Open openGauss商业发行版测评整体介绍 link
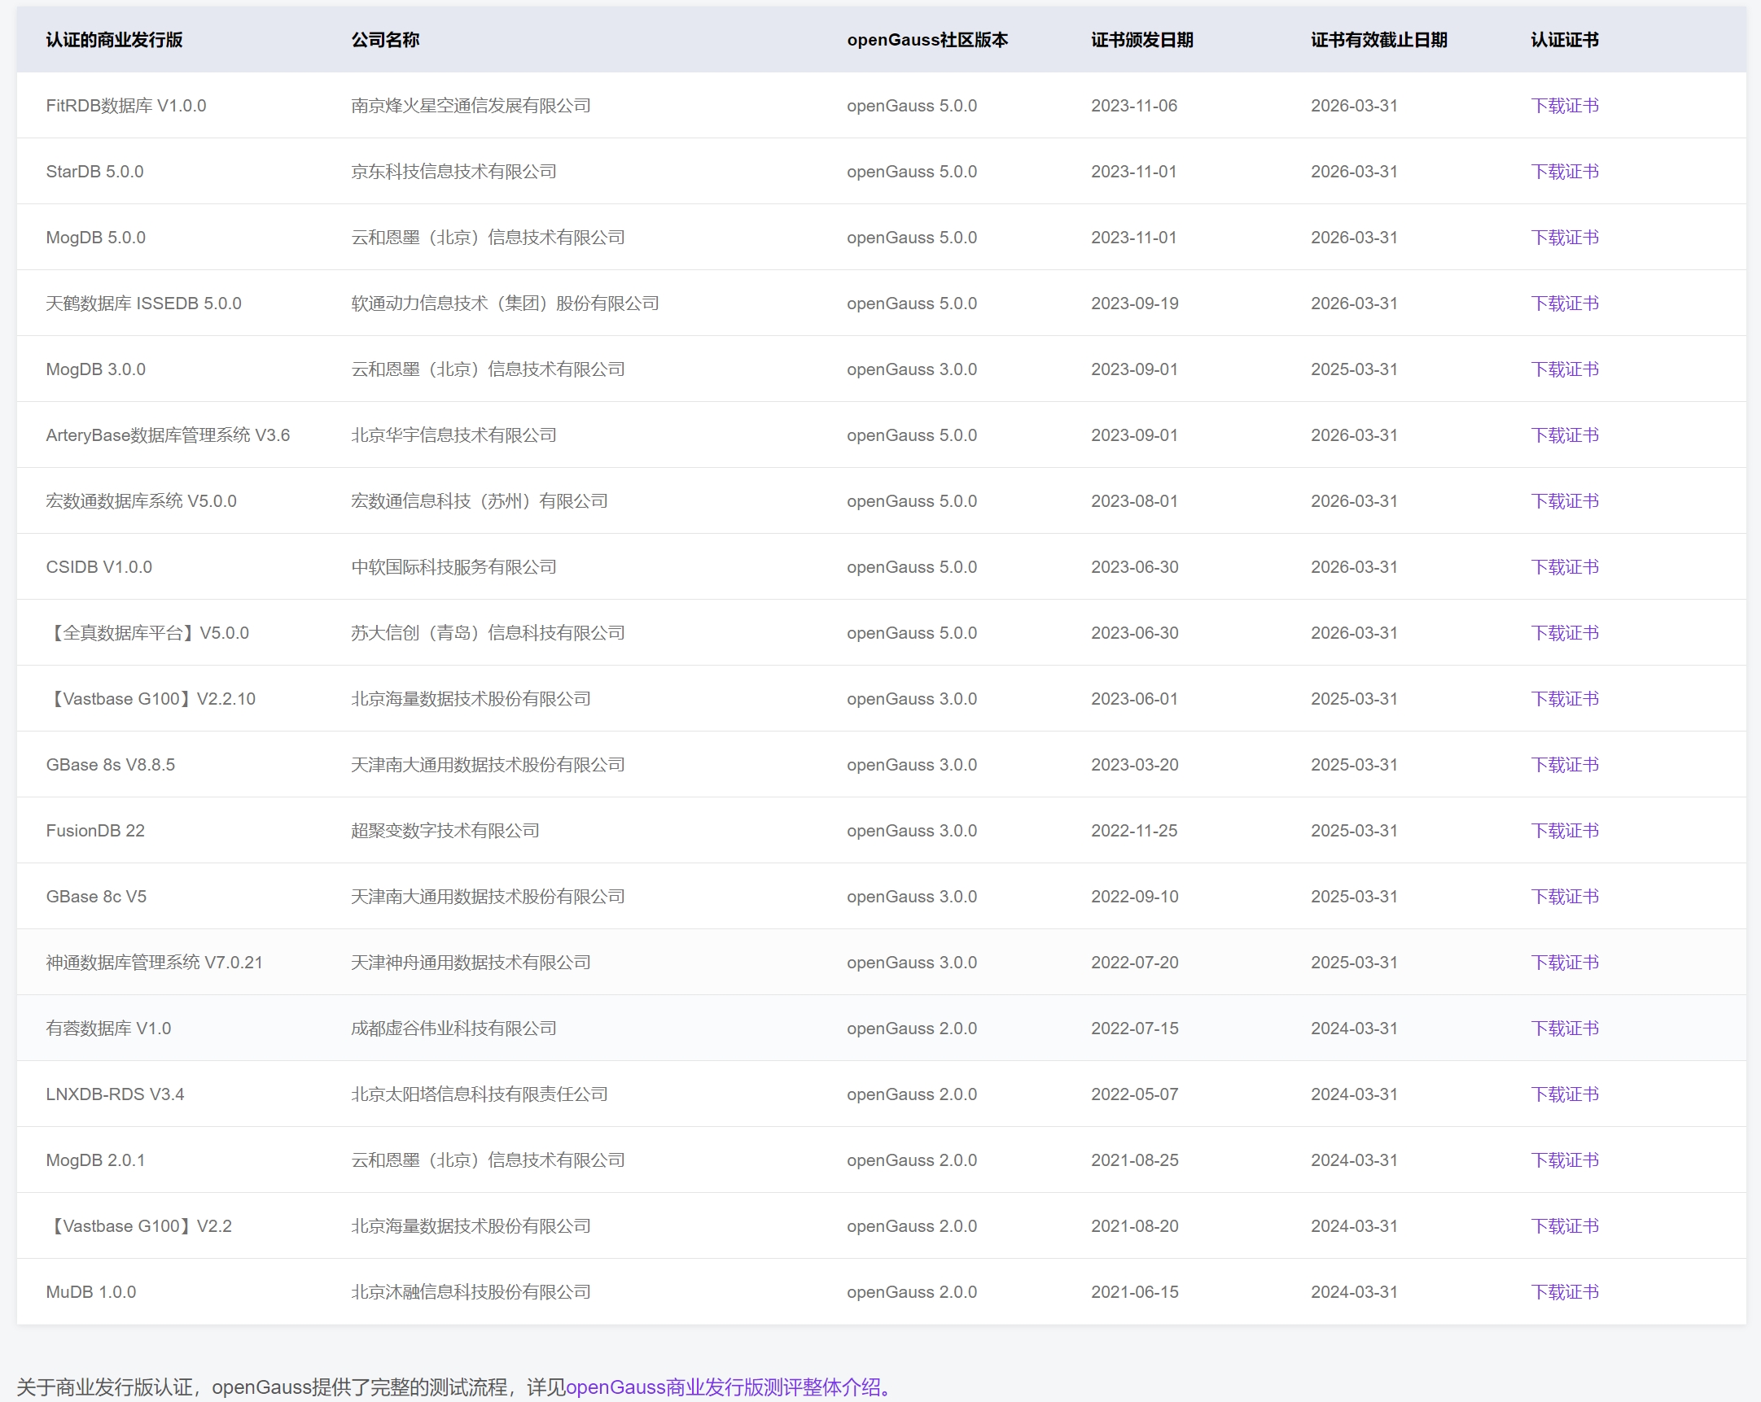The width and height of the screenshot is (1761, 1402). pos(727,1387)
